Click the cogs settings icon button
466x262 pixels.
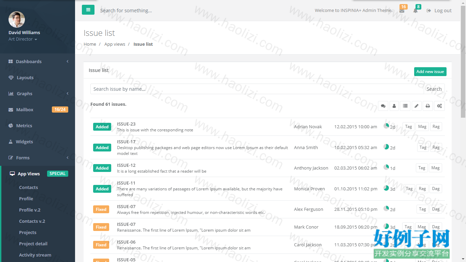439,106
